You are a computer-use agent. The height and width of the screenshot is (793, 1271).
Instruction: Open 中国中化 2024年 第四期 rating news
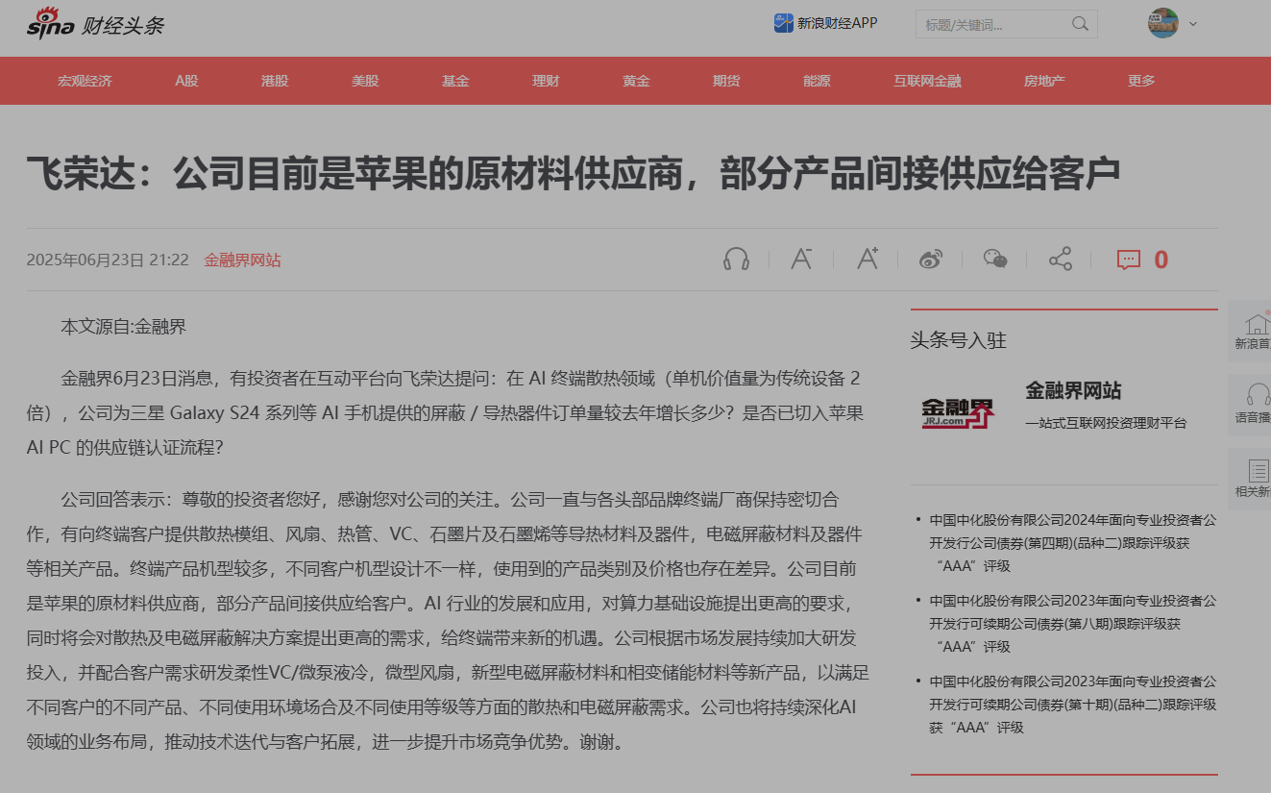click(x=1072, y=543)
